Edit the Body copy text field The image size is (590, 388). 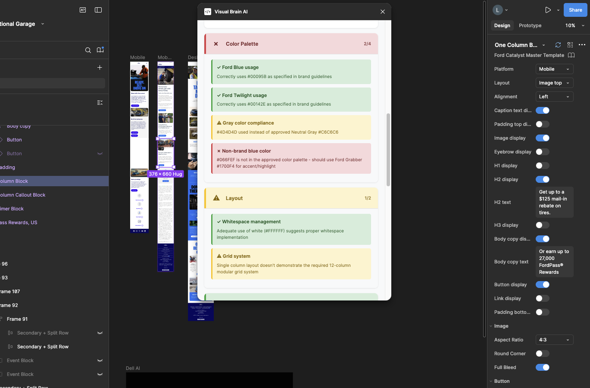pos(554,262)
